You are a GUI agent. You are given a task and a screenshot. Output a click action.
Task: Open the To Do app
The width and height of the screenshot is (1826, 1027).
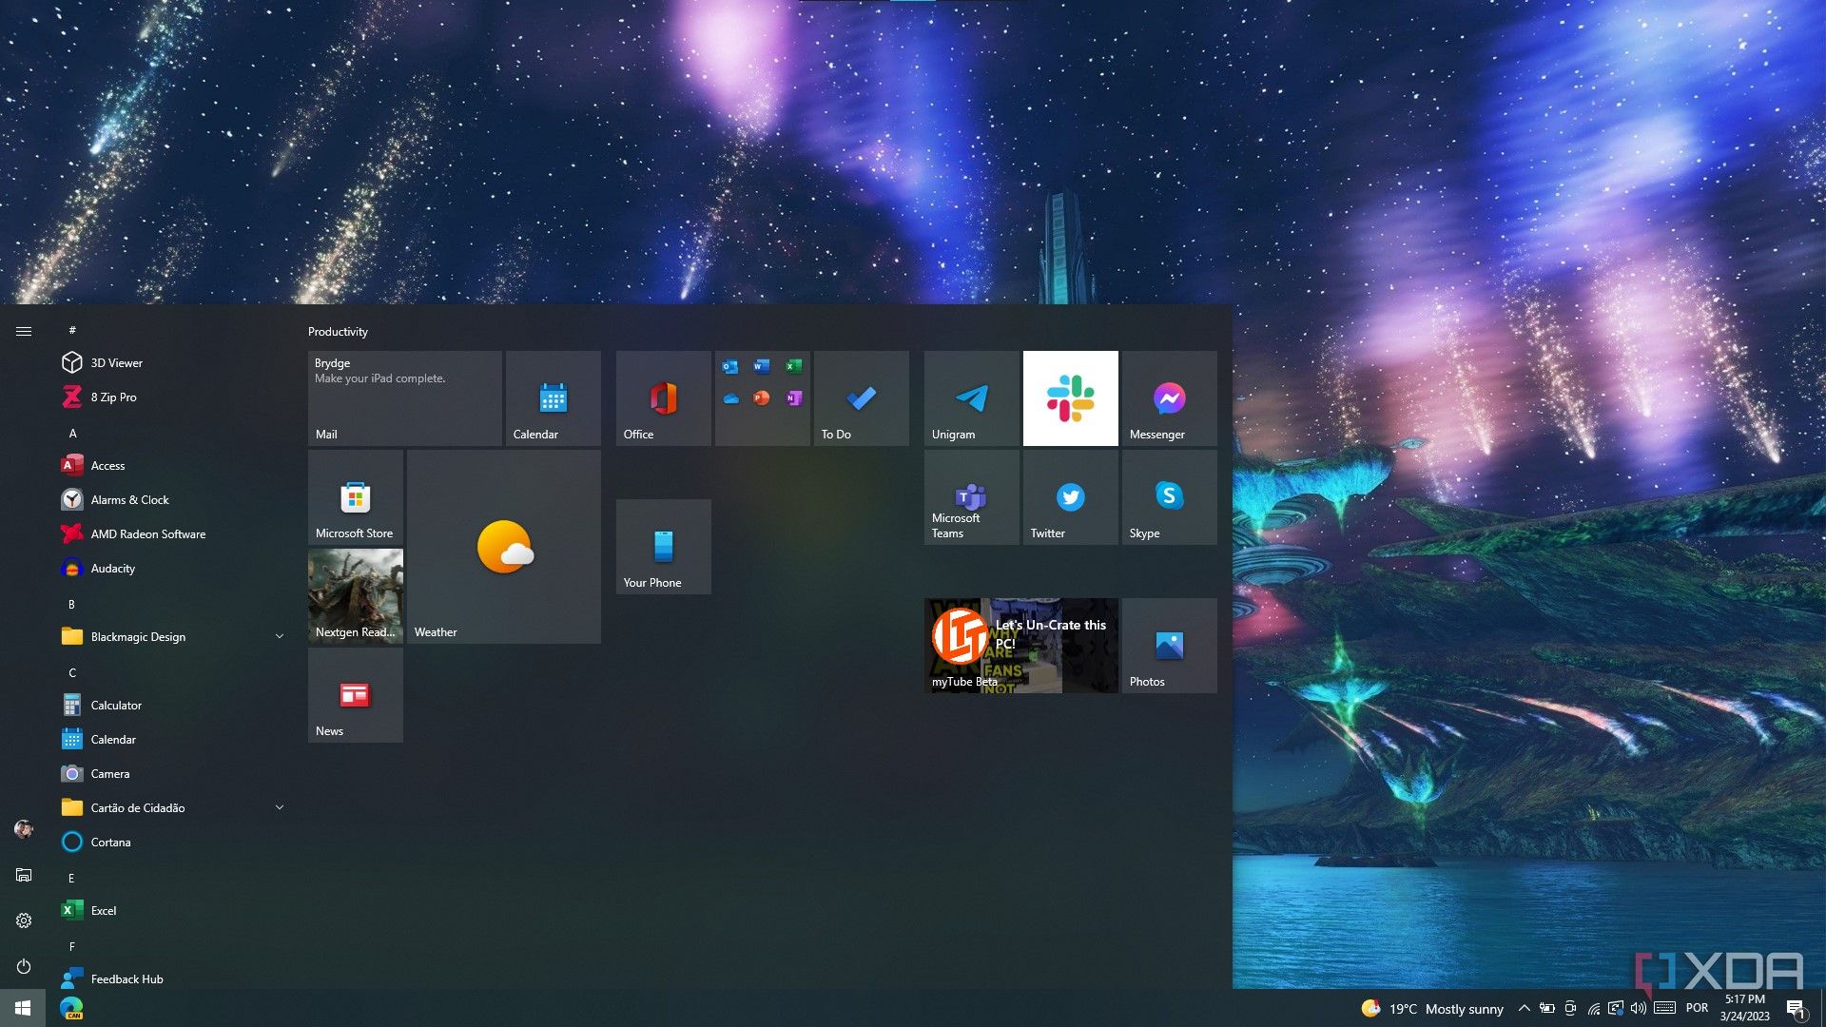[x=861, y=397]
